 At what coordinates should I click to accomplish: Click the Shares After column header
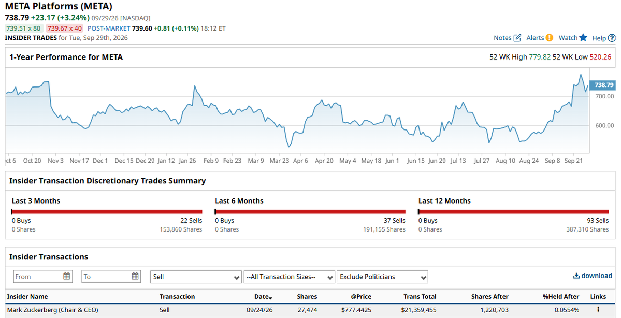click(x=489, y=296)
